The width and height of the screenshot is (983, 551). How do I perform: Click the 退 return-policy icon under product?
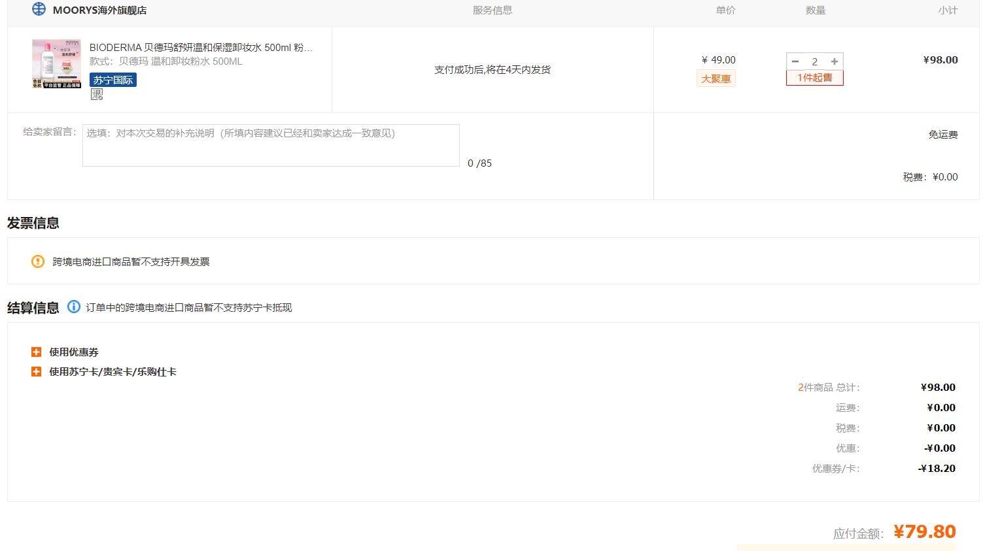[97, 95]
